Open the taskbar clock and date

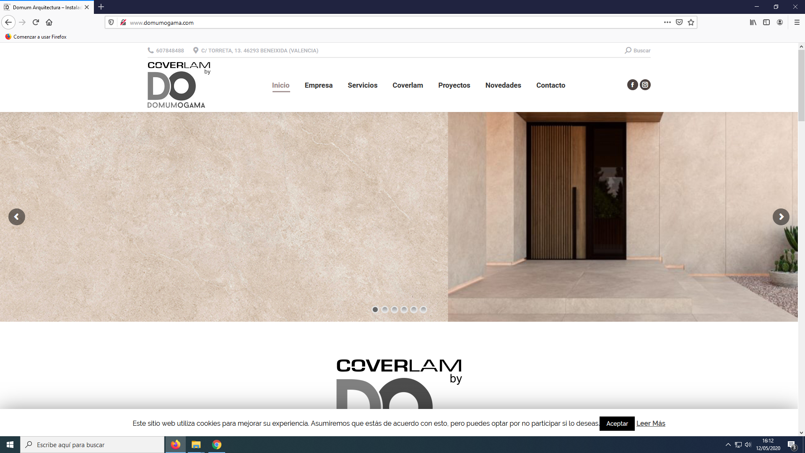[768, 445]
